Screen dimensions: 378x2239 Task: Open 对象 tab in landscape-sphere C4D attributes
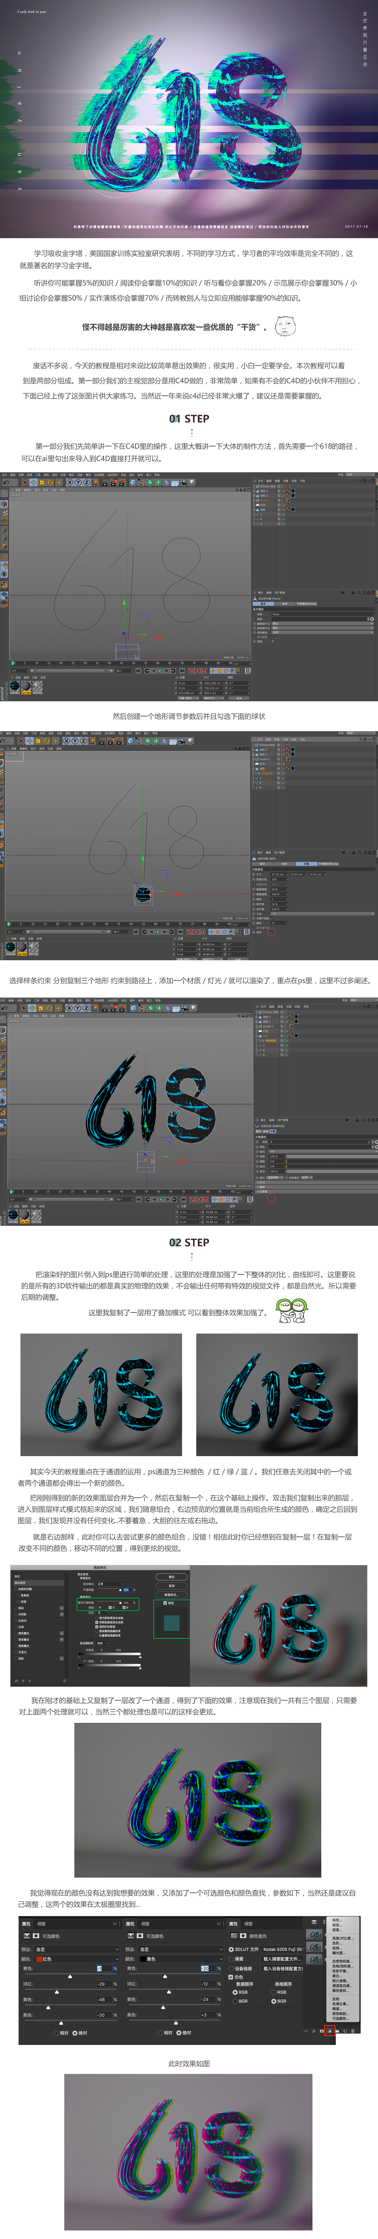306,864
